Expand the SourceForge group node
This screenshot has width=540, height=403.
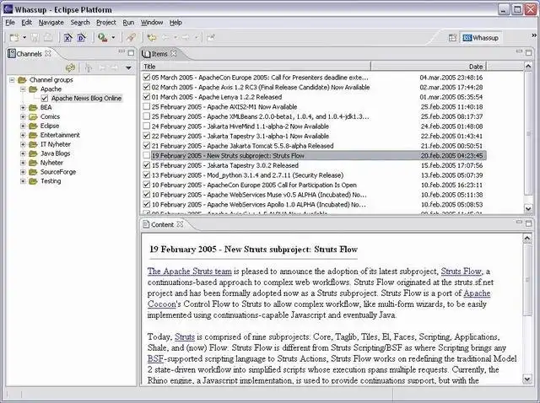[23, 172]
